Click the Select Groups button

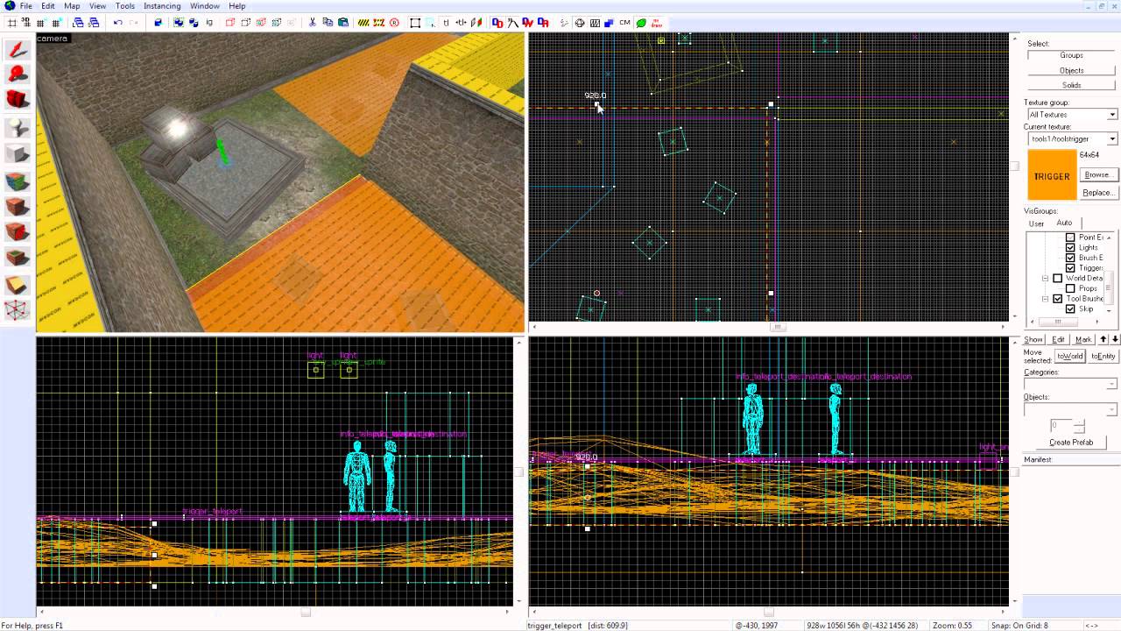point(1071,55)
